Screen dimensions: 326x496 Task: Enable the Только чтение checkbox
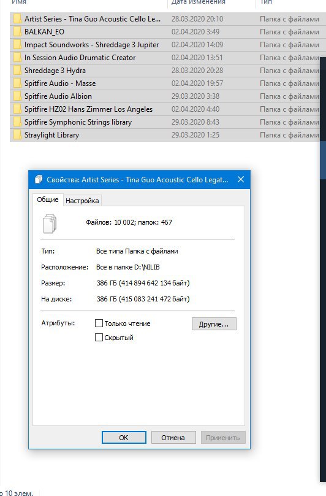pos(99,324)
